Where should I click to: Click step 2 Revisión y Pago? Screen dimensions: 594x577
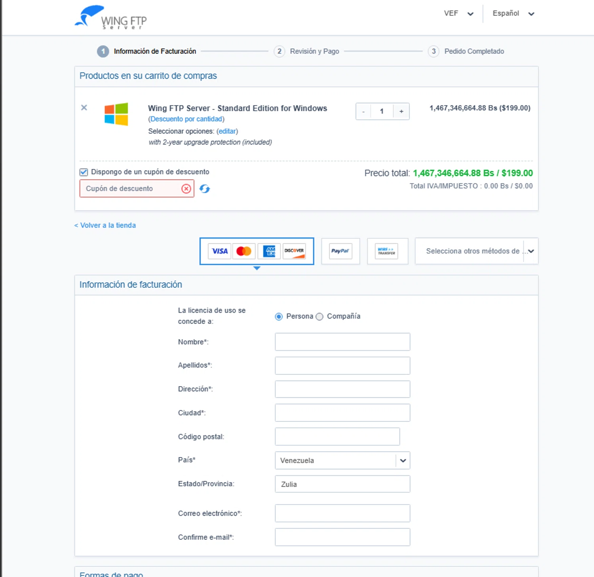pos(307,51)
